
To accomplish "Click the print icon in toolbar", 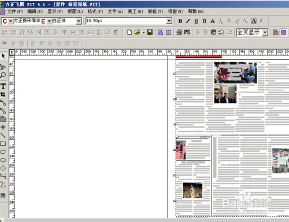I will (179, 32).
